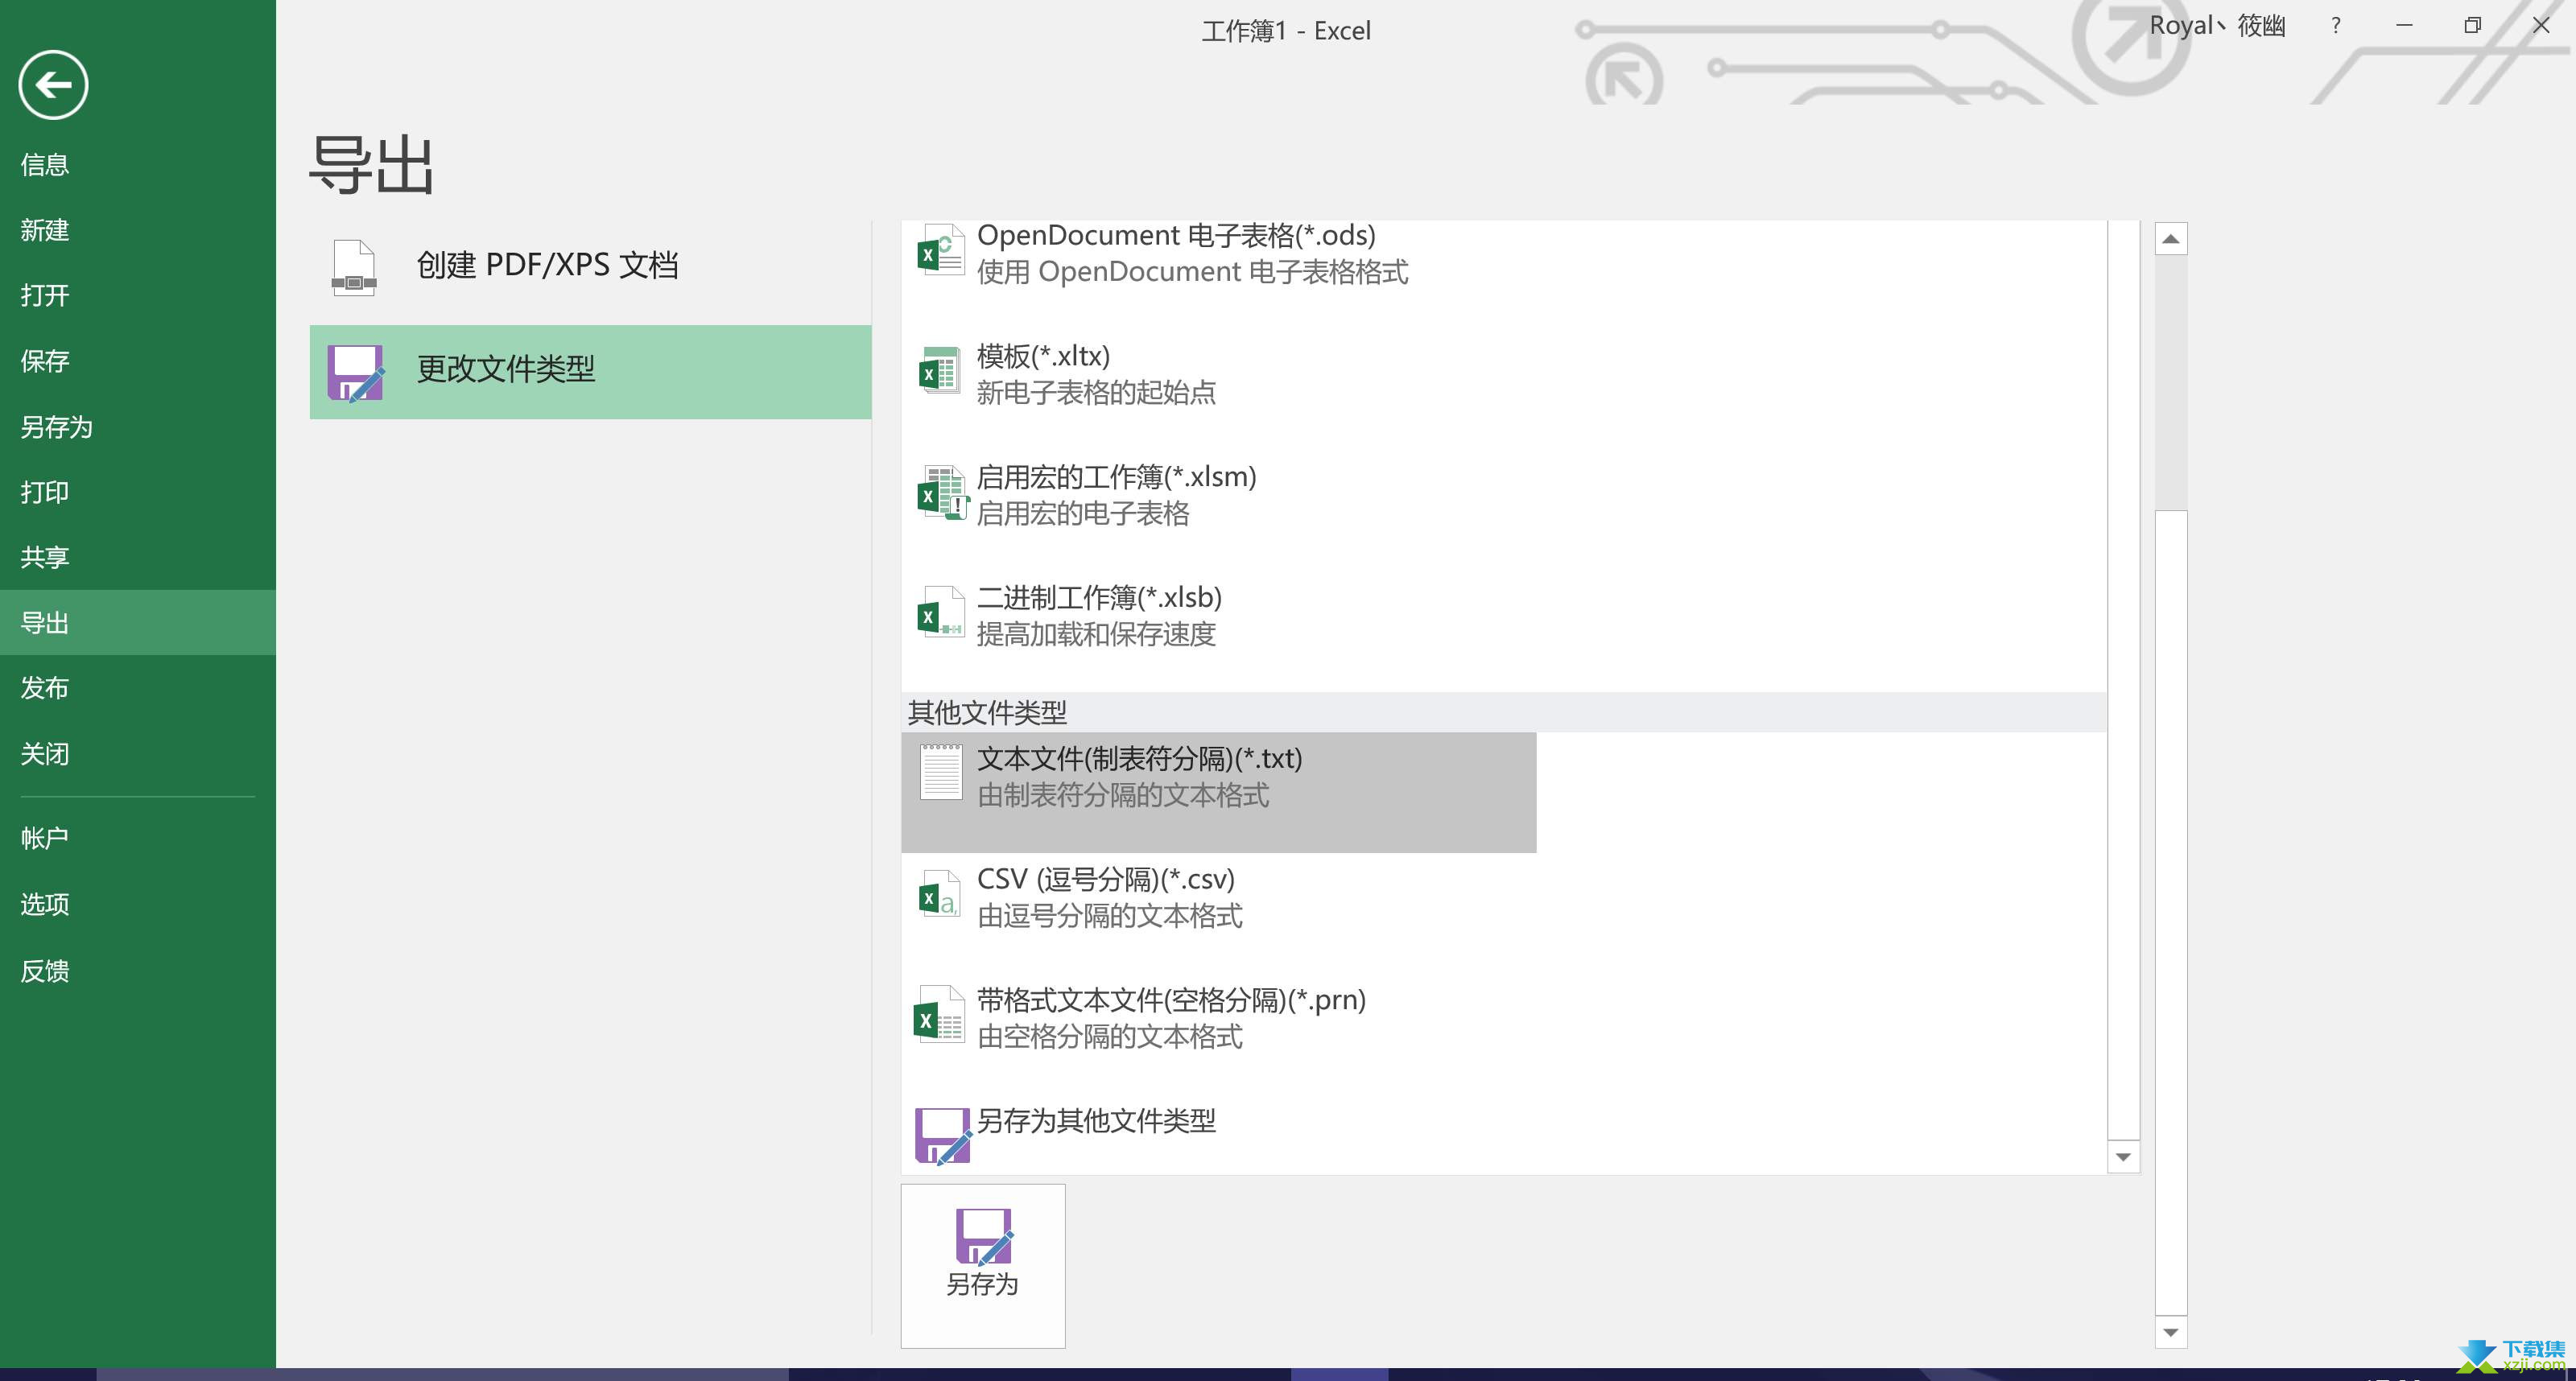Click the 由制表符分隔的文本格式 description
This screenshot has width=2576, height=1381.
pyautogui.click(x=1123, y=796)
